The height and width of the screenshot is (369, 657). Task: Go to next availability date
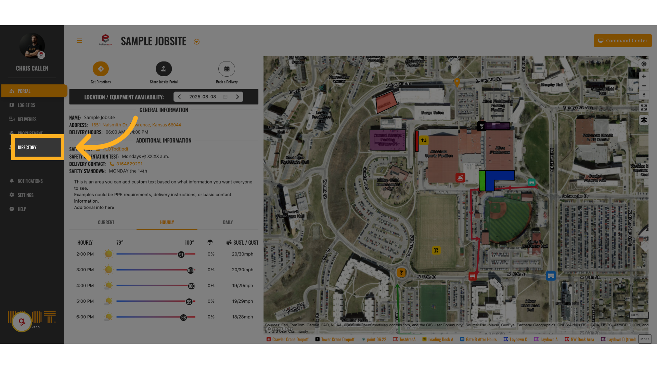pos(237,97)
